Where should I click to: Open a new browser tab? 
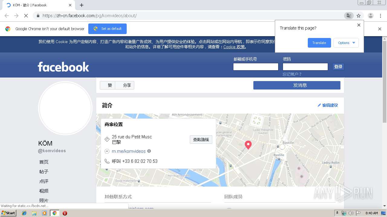82,5
